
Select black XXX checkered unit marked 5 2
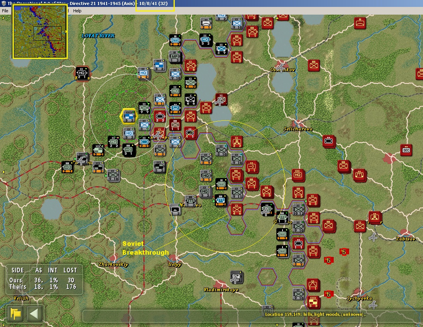tap(159, 167)
